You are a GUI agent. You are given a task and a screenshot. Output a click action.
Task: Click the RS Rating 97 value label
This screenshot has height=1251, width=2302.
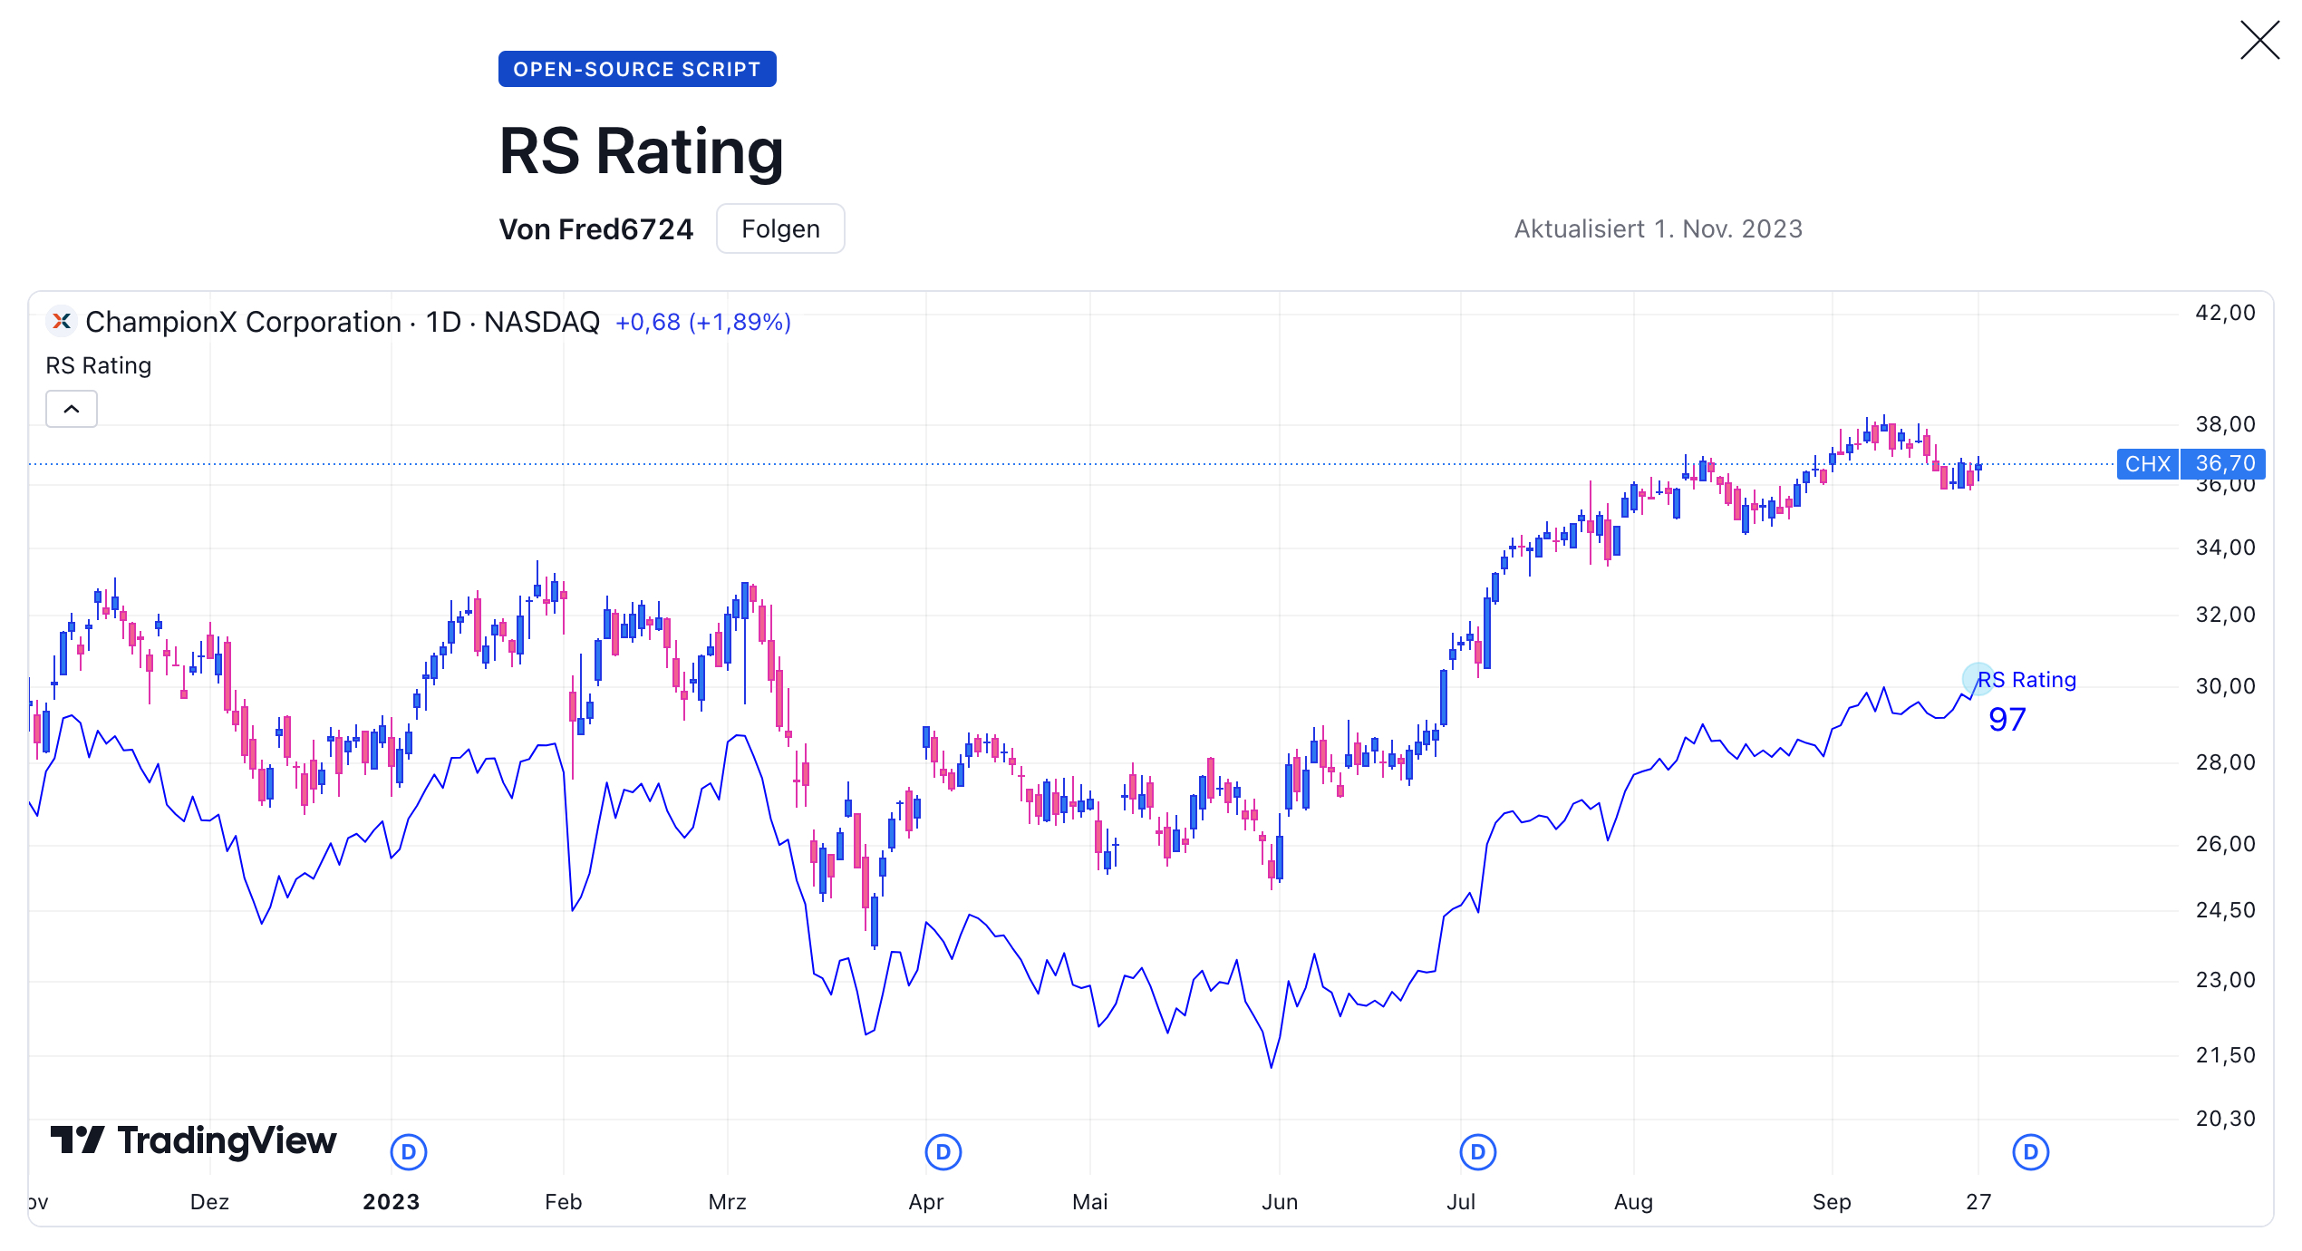tap(2007, 720)
